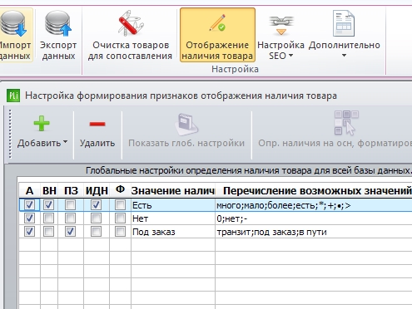Enable Ф checkbox in Нет row
This screenshot has height=309, width=412.
(x=120, y=218)
